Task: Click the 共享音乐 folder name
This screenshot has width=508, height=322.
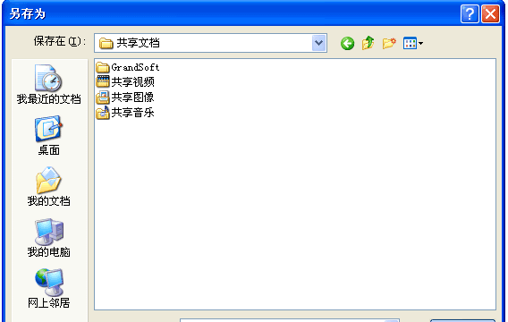Action: (x=133, y=113)
